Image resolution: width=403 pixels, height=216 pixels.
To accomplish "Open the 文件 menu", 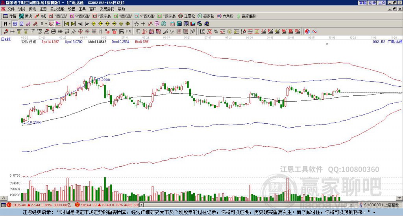I will [x=11, y=9].
